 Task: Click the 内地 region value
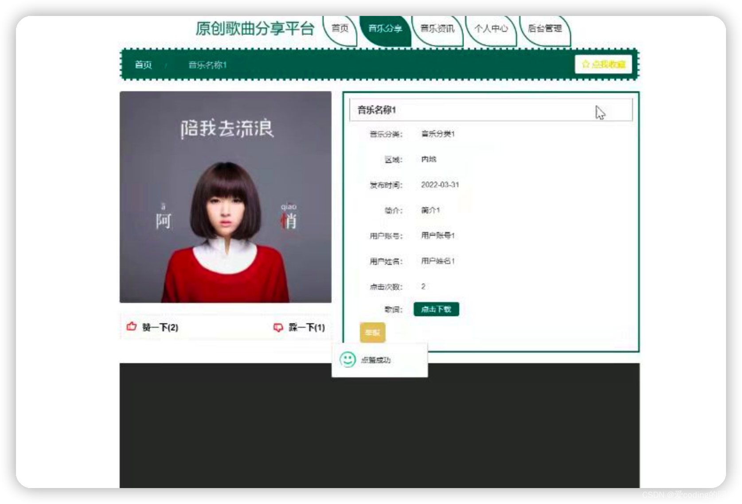429,159
